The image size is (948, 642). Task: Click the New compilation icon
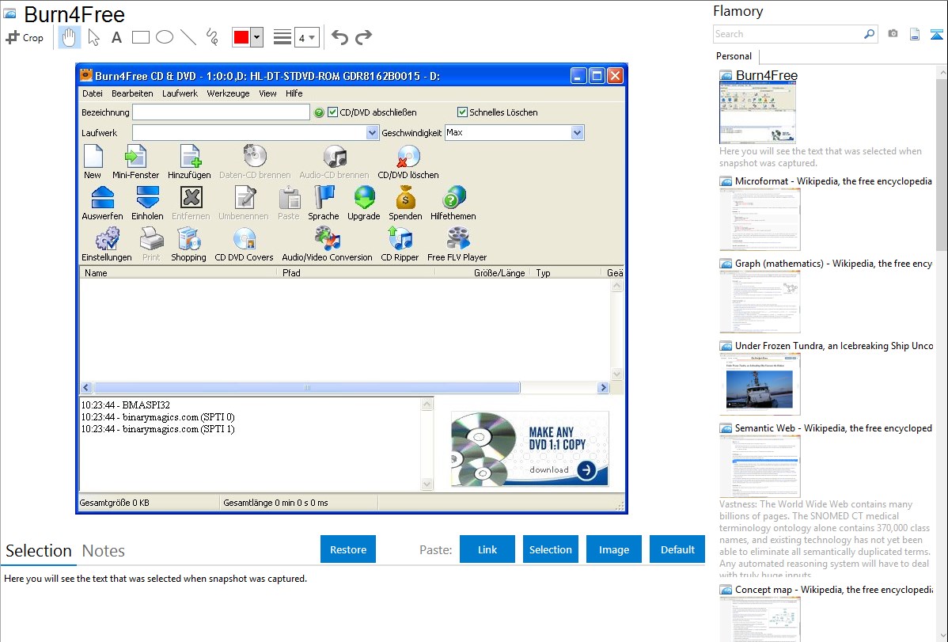93,162
